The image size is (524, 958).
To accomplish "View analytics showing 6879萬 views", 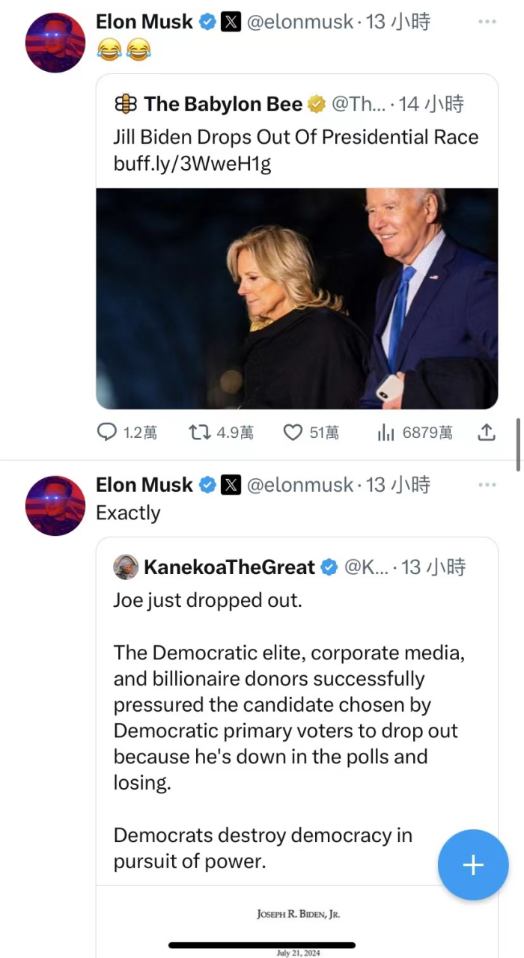I will tap(414, 432).
